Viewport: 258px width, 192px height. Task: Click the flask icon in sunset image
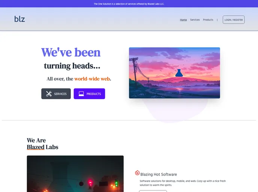coord(179,73)
